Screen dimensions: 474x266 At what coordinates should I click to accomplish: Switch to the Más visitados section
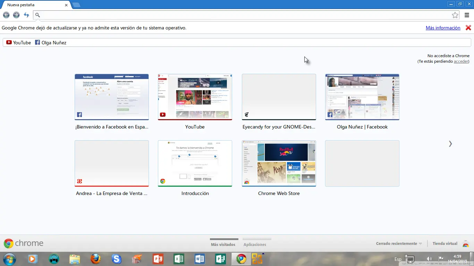pos(223,244)
